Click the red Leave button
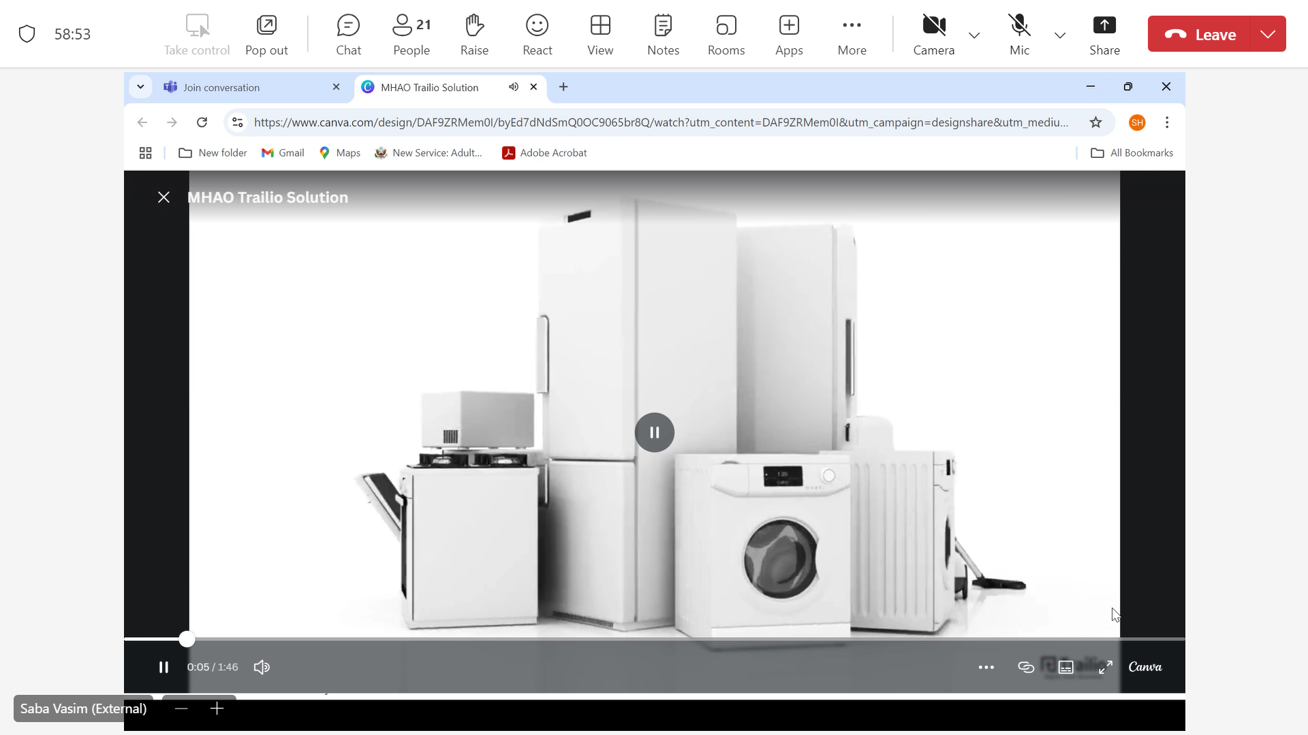 tap(1200, 34)
